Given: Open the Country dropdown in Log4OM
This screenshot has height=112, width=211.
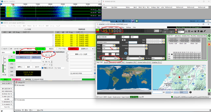Looking at the screenshot, I should tap(111, 51).
